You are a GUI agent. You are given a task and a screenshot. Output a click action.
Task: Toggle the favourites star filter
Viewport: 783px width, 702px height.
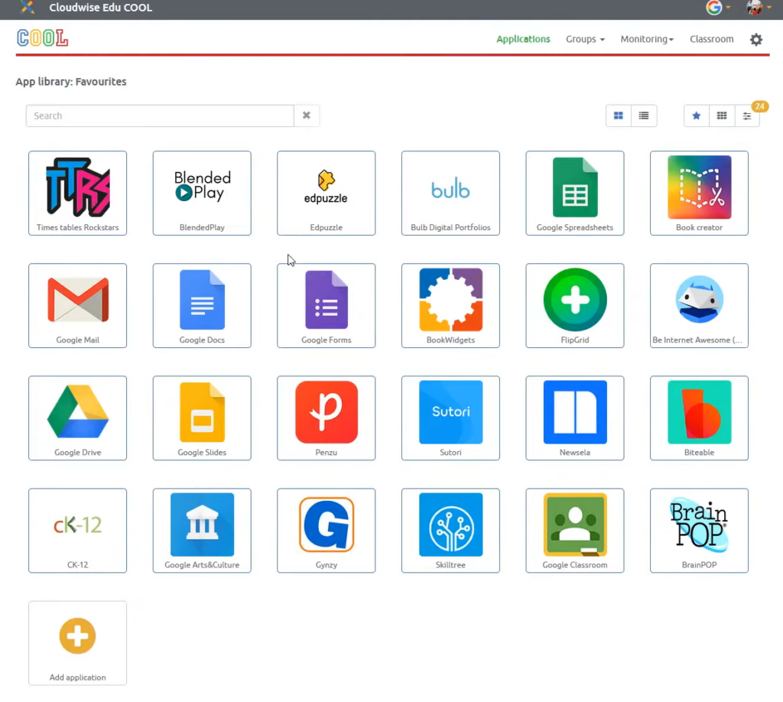(696, 115)
